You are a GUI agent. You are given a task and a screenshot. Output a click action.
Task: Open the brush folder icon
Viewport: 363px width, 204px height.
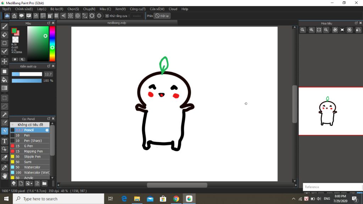44,183
